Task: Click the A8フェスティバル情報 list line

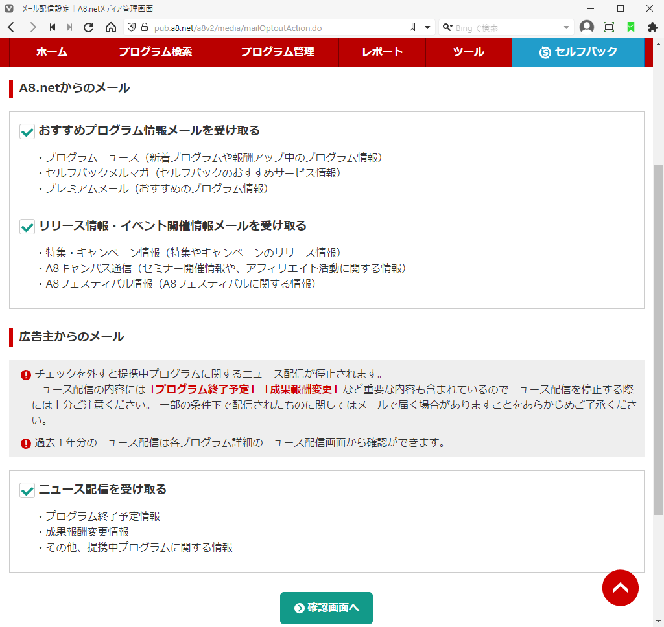Action: 177,284
